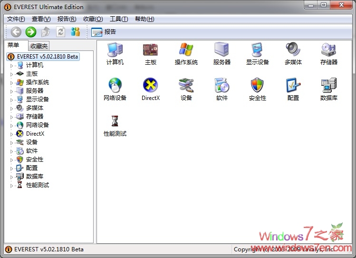Open the 操作系统 Windows flag icon in main pane
Image resolution: width=356 pixels, height=258 pixels.
click(186, 50)
